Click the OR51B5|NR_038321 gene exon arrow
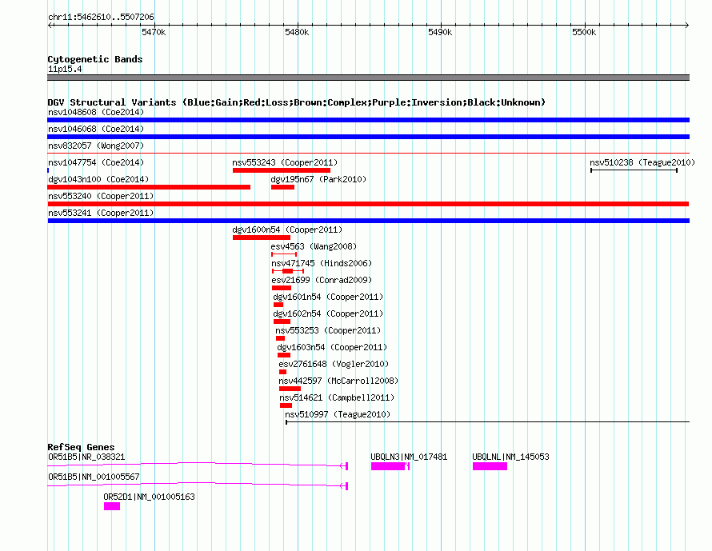This screenshot has width=712, height=551. click(x=344, y=465)
